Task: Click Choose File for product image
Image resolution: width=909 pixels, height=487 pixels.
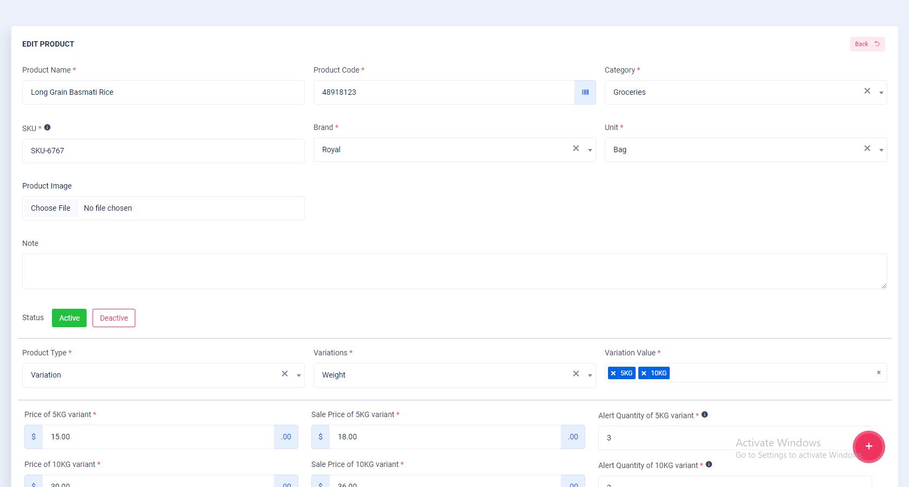Action: [50, 208]
